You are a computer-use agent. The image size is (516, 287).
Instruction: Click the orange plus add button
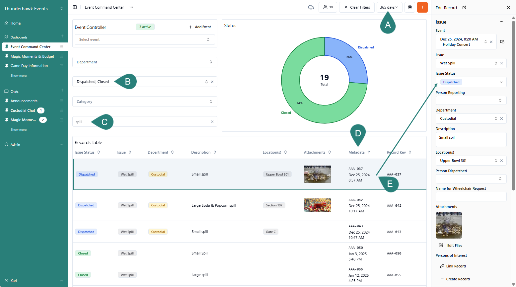pyautogui.click(x=422, y=7)
